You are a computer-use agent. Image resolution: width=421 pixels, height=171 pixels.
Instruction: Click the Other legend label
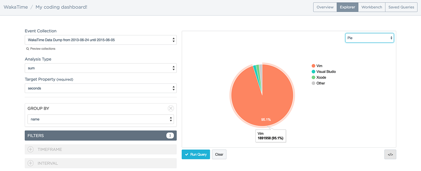[x=321, y=83]
